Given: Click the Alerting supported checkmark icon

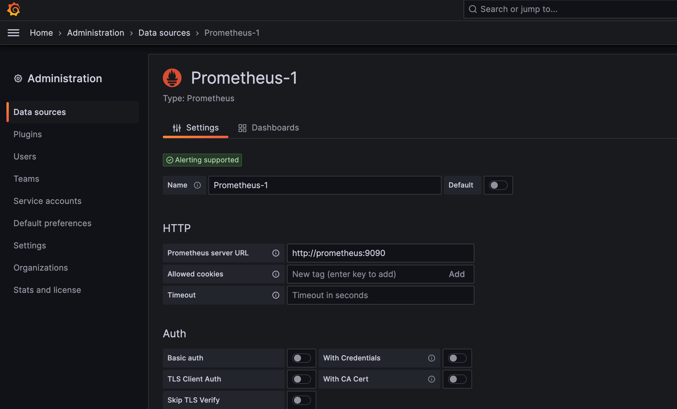Looking at the screenshot, I should tap(170, 160).
